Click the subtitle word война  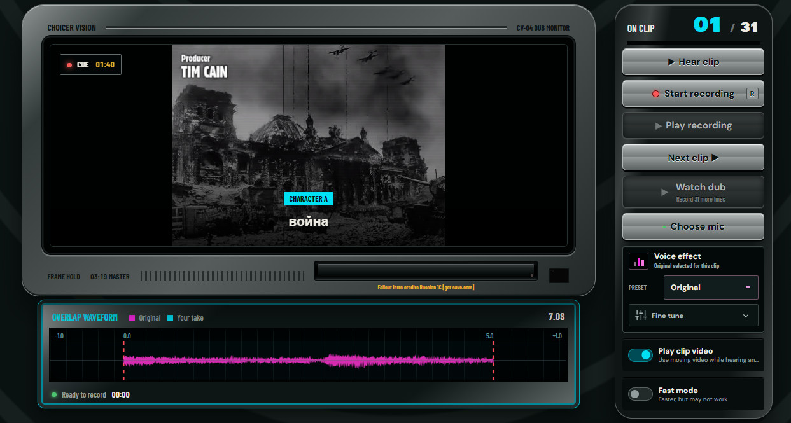[x=309, y=221]
